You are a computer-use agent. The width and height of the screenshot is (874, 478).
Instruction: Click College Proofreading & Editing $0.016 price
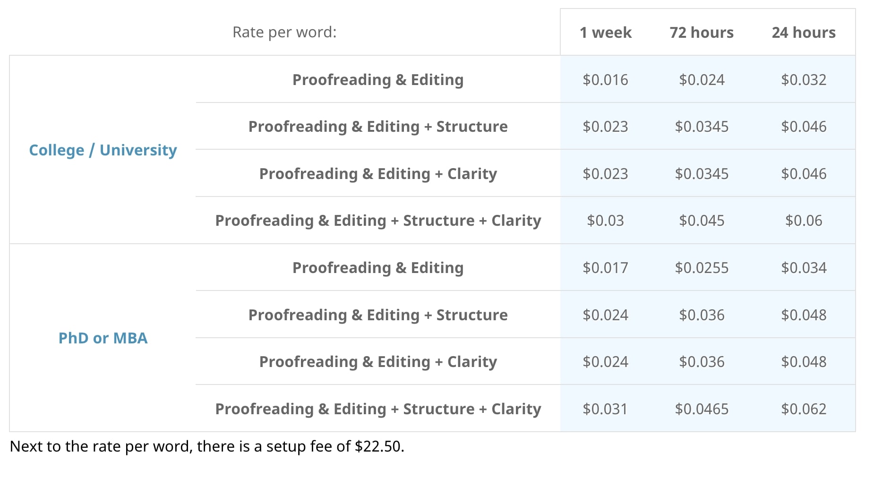(605, 80)
